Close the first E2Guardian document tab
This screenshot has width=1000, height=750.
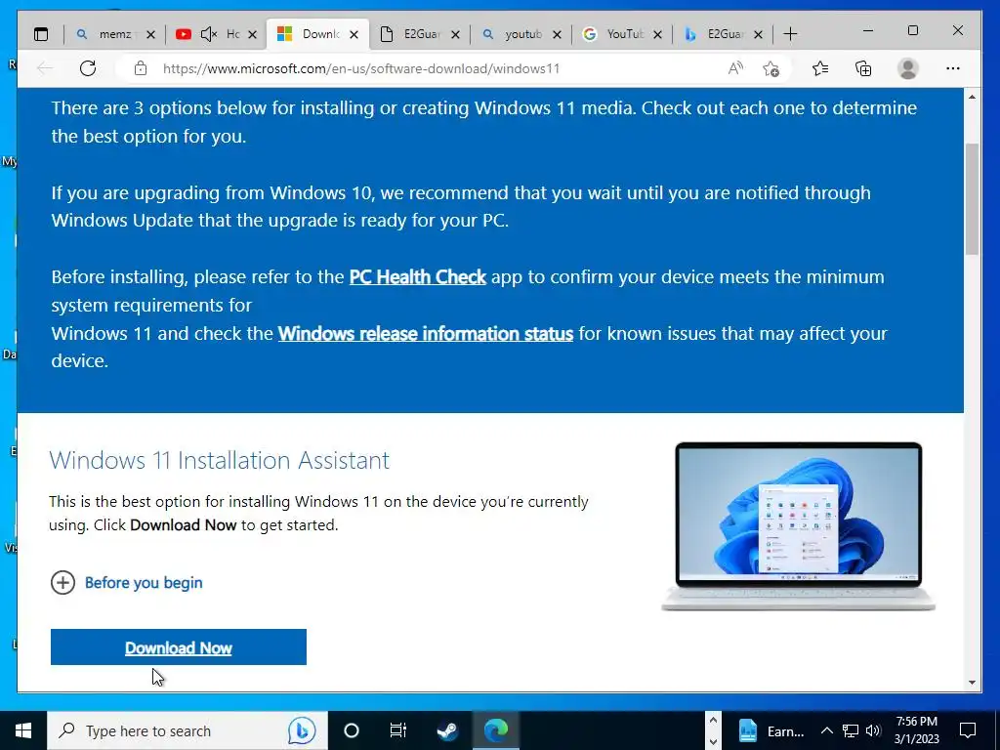coord(455,34)
